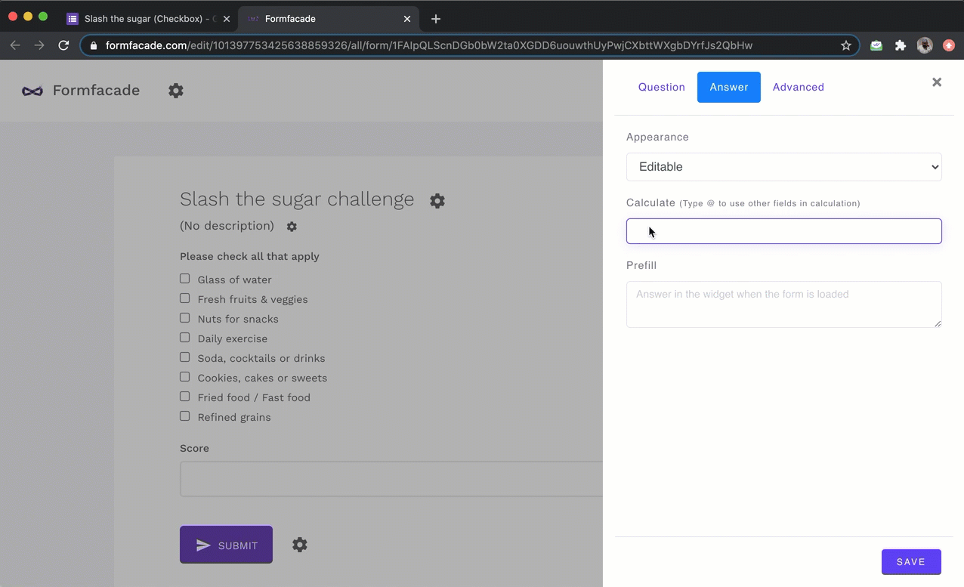Click the Appearance label
The height and width of the screenshot is (587, 964).
(657, 137)
